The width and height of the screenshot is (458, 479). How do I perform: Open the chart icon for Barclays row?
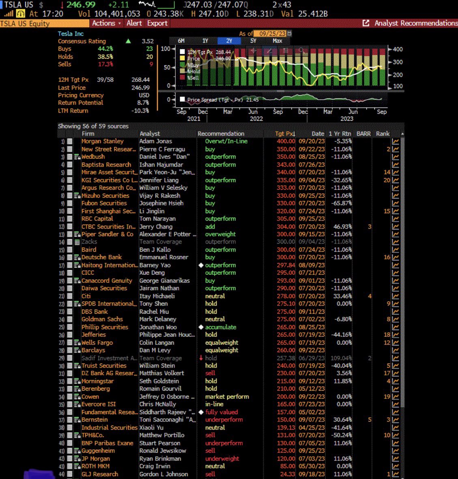click(395, 350)
